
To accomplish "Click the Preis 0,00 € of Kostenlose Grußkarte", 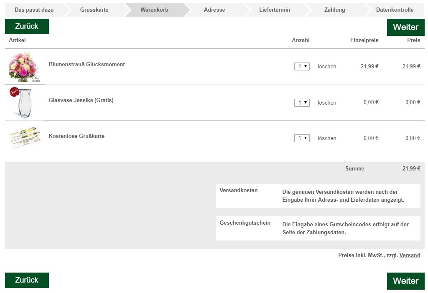I will pos(413,138).
